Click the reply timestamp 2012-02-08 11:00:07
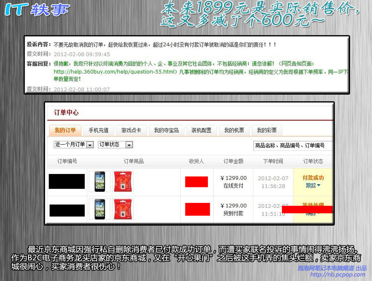 click(x=82, y=90)
